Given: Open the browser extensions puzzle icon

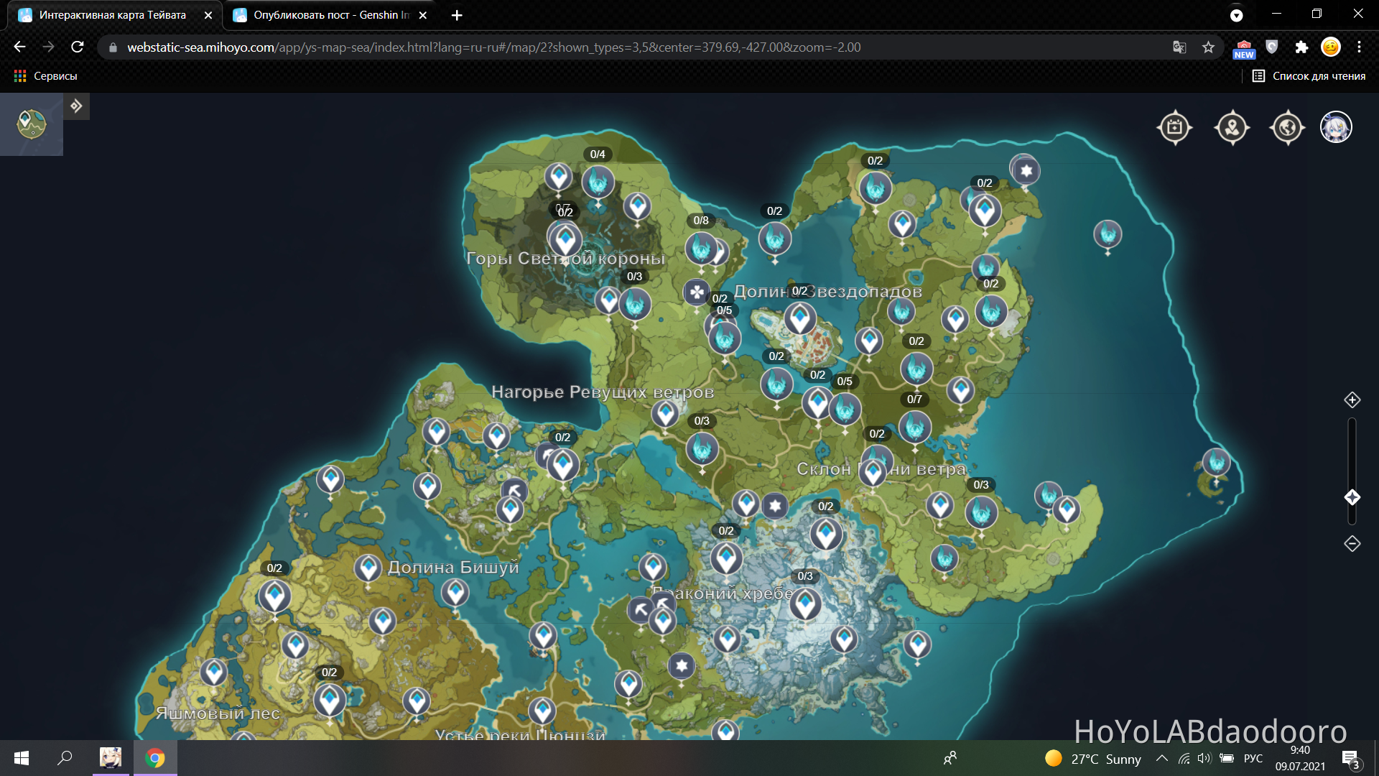Looking at the screenshot, I should click(x=1301, y=47).
